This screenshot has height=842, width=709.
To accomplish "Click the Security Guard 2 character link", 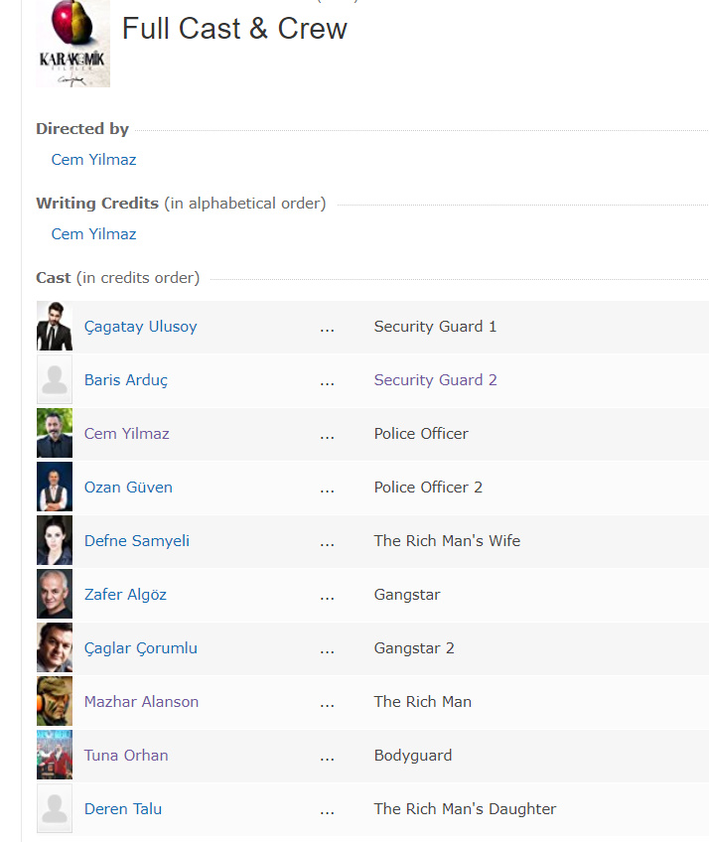I will pyautogui.click(x=435, y=380).
